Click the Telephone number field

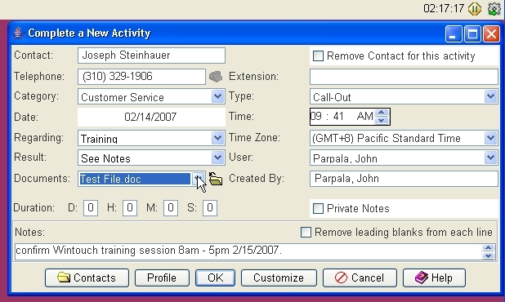coord(141,77)
